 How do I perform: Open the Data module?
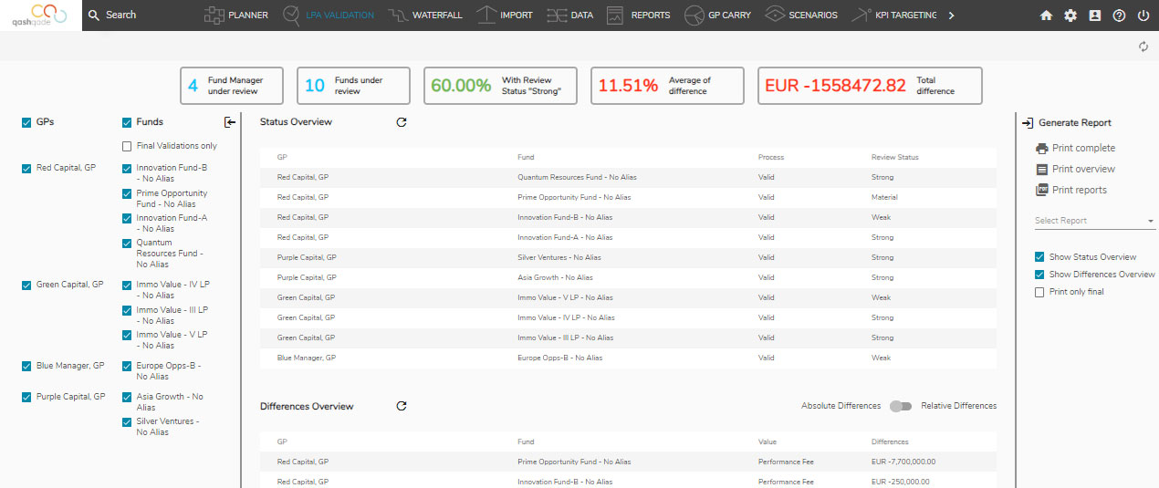(569, 16)
